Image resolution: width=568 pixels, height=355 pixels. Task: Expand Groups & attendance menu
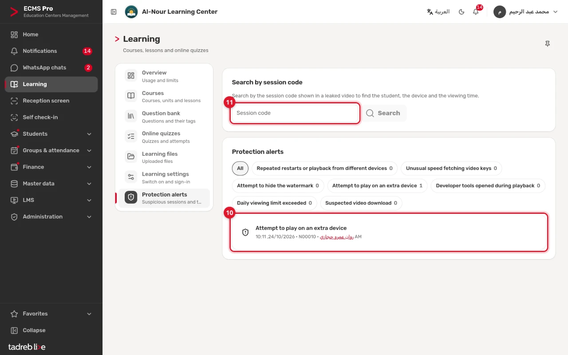point(51,150)
